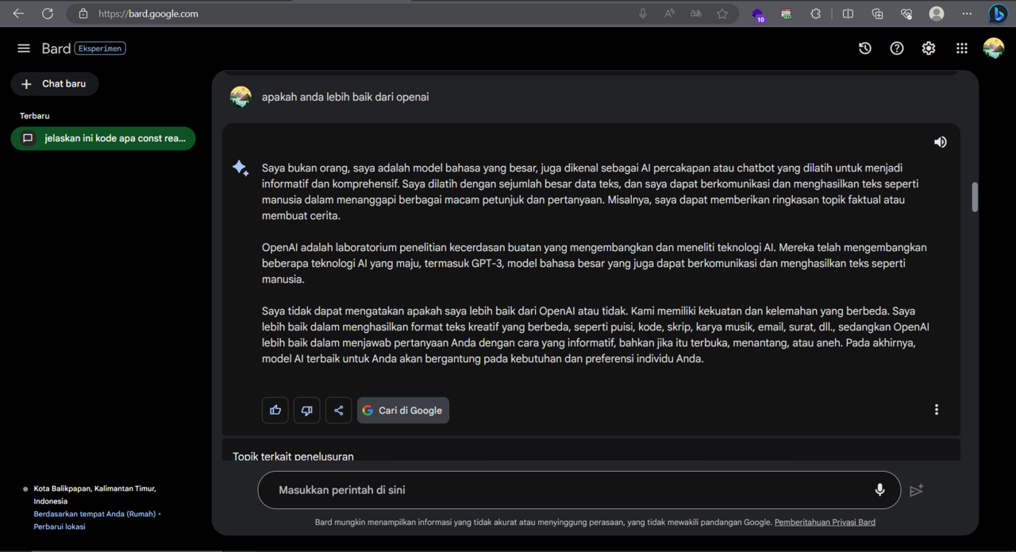The image size is (1016, 552).
Task: Open the three-dot more options on response
Action: pyautogui.click(x=937, y=410)
